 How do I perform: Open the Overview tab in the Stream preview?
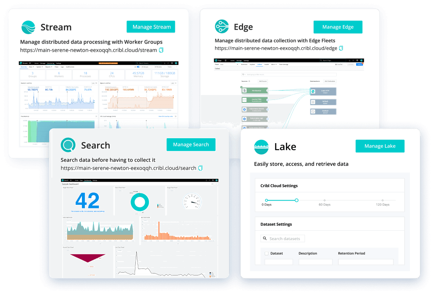24,67
